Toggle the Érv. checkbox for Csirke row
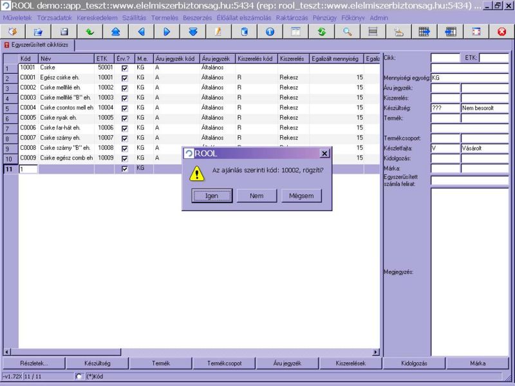 [125, 68]
